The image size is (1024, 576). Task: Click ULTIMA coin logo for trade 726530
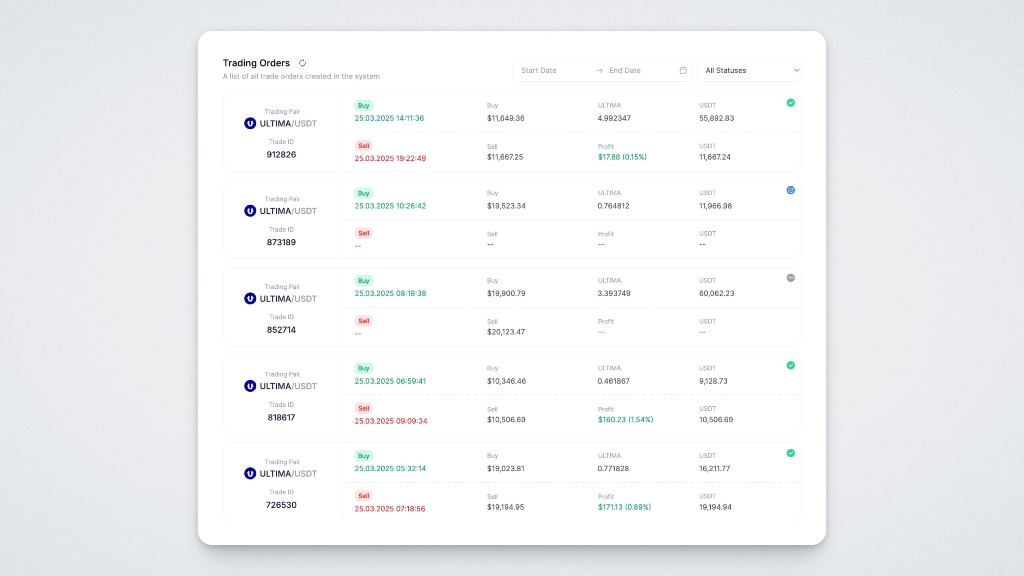(250, 474)
